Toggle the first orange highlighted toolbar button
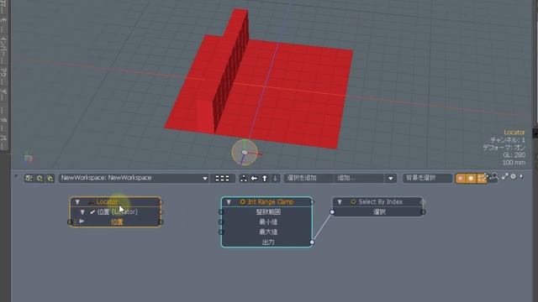 [461, 178]
